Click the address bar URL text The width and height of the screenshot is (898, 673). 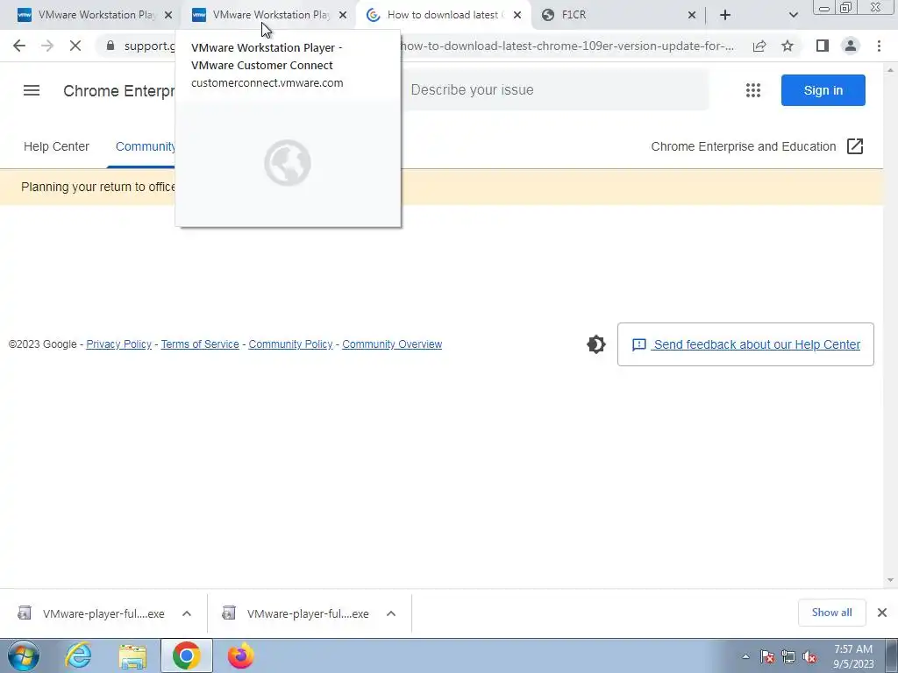pyautogui.click(x=567, y=46)
